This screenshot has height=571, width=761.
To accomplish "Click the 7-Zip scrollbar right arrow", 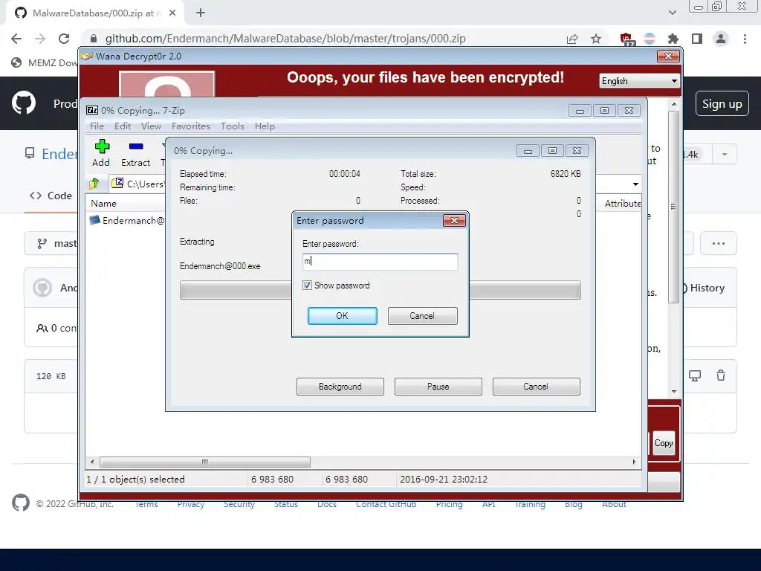I will coord(634,462).
